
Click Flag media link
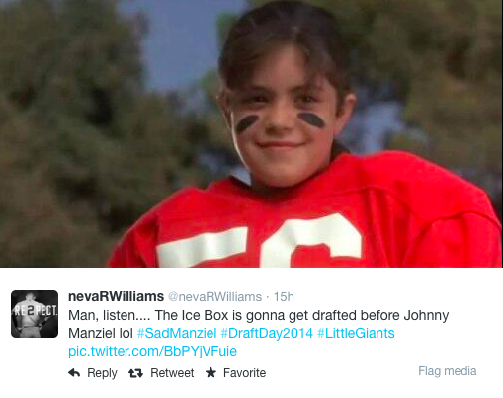(448, 371)
